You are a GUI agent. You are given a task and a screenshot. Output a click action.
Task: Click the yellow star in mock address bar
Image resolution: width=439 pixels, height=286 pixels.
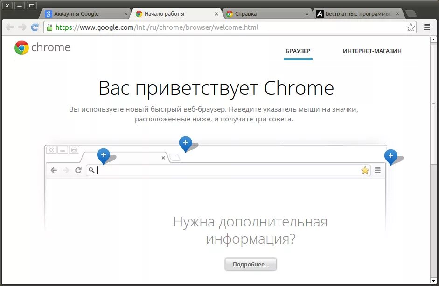[365, 170]
